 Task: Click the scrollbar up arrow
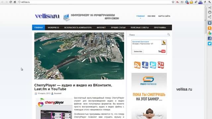point(205,6)
